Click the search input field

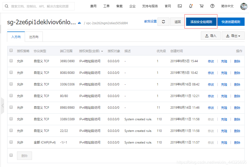pos(41,6)
